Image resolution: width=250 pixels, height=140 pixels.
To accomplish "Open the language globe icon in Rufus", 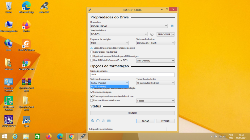I will point(92,121).
